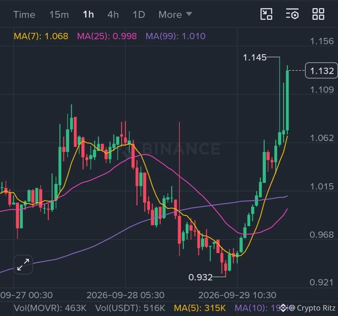Image resolution: width=338 pixels, height=316 pixels.
Task: Click the MA(25) indicator label
Action: coord(107,36)
